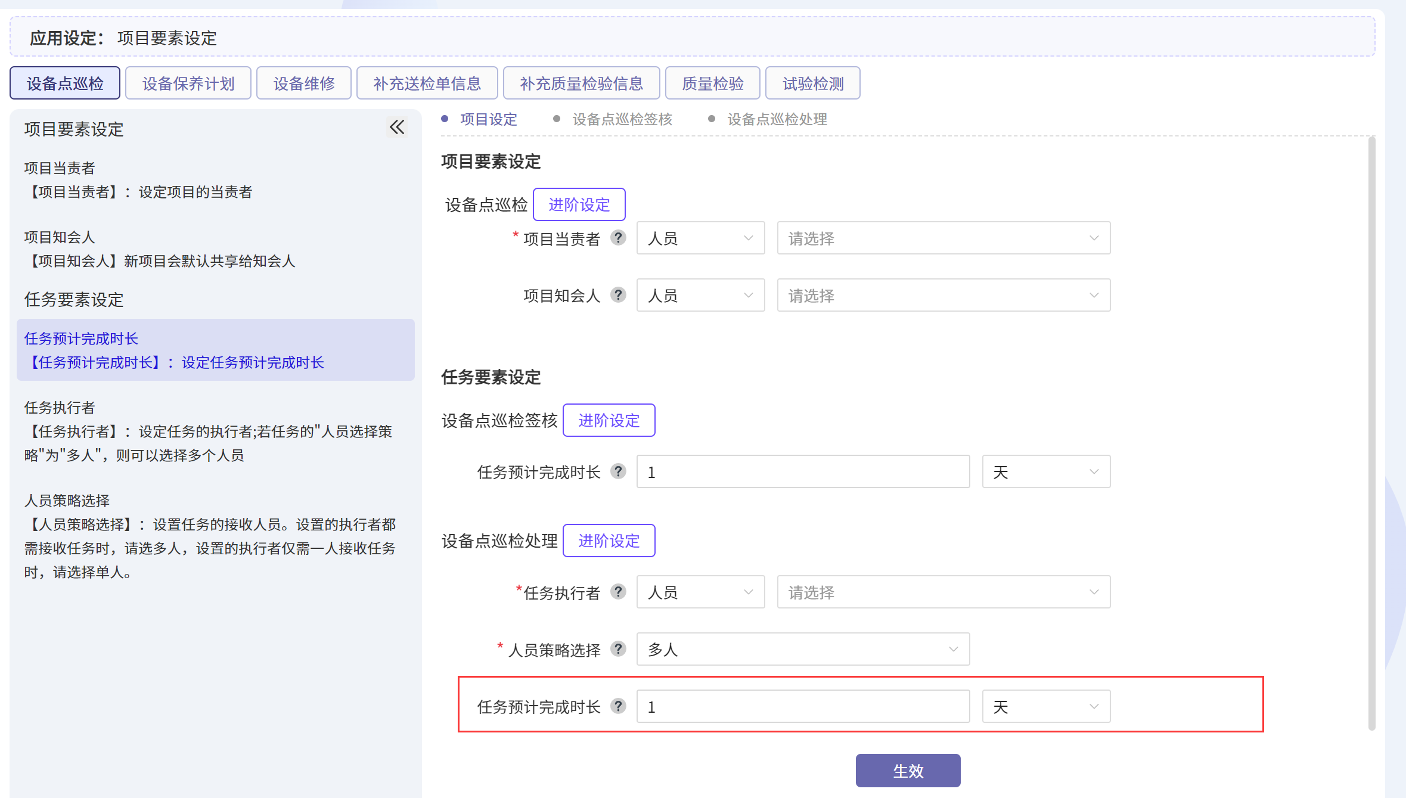This screenshot has width=1406, height=798.
Task: Collapse the left panel with double-chevron icon
Action: pos(397,127)
